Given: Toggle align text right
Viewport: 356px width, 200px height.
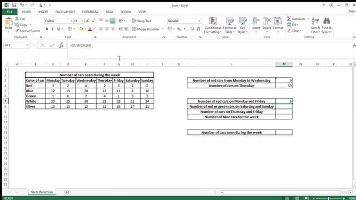Looking at the screenshot, I should (x=112, y=29).
